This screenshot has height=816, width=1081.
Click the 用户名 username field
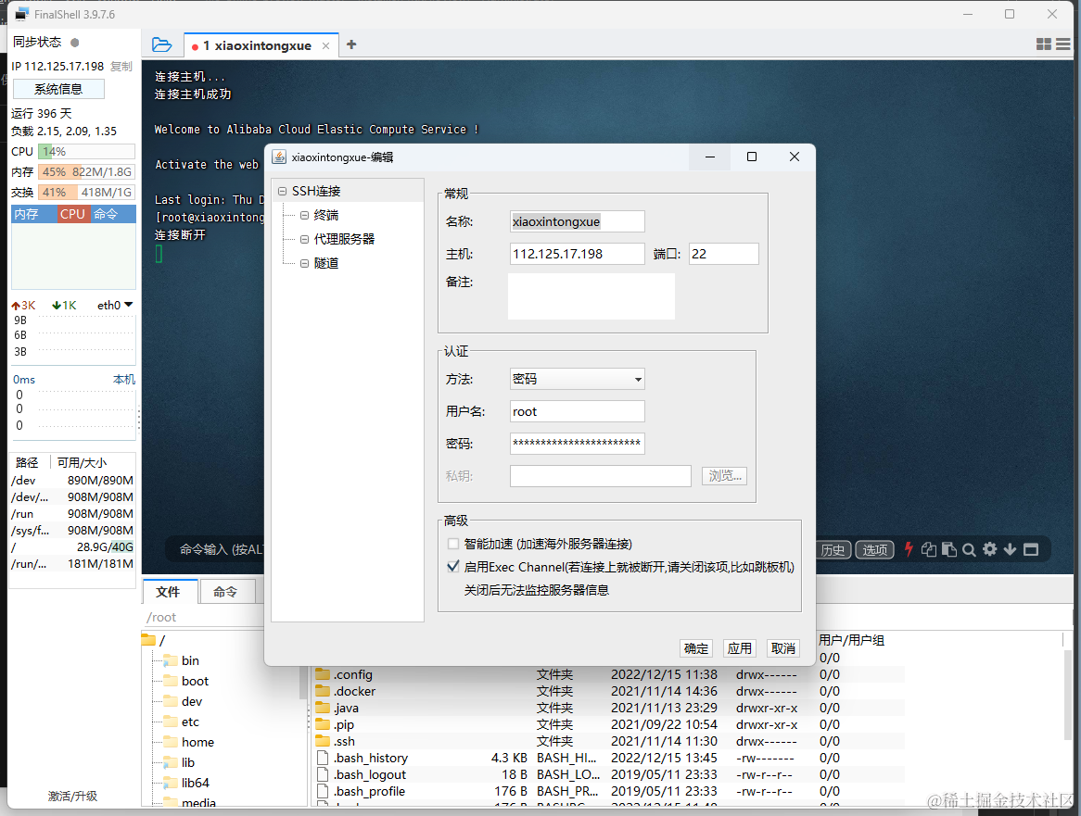point(577,412)
